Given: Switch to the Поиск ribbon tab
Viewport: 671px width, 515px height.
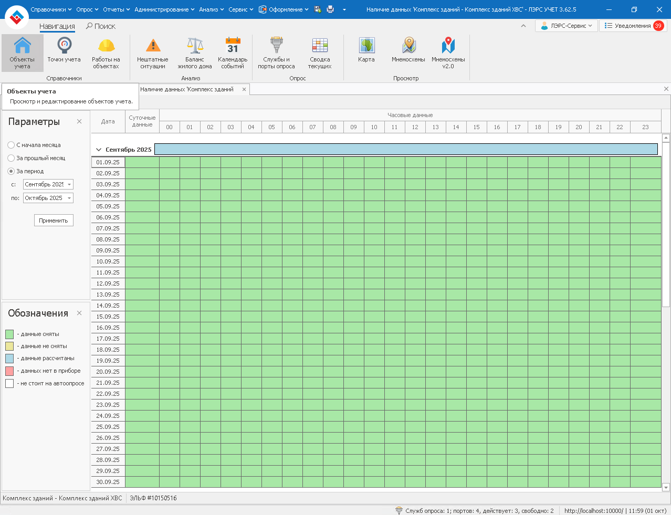Looking at the screenshot, I should point(101,26).
